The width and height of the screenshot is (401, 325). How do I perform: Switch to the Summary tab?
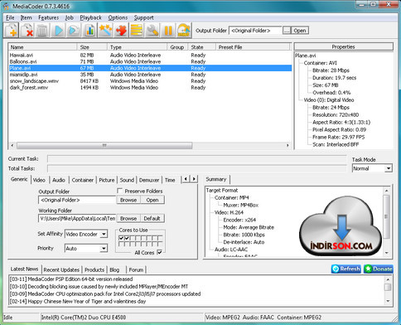click(216, 179)
